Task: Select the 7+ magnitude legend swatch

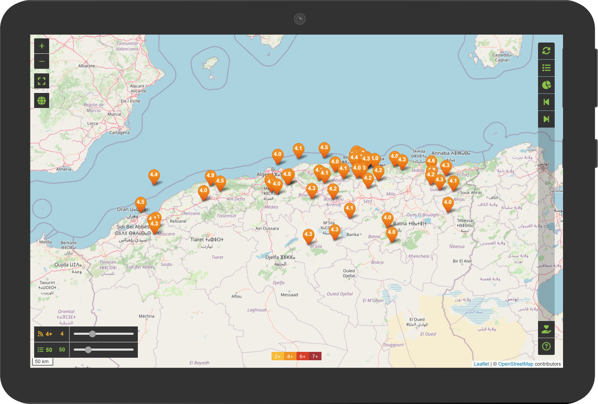Action: tap(315, 356)
